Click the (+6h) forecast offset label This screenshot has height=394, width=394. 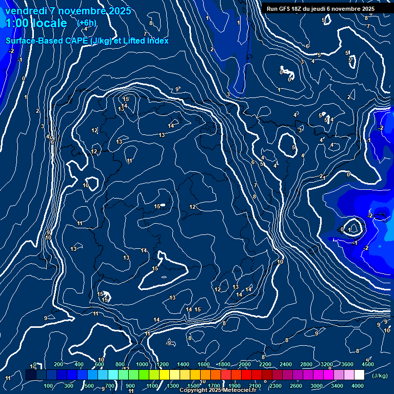pos(86,23)
